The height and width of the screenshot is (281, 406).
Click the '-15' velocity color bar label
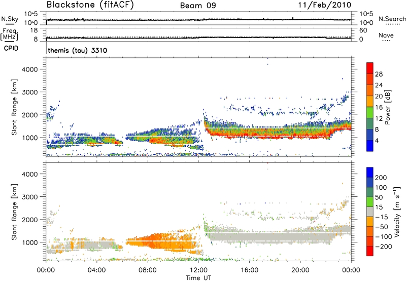point(381,217)
